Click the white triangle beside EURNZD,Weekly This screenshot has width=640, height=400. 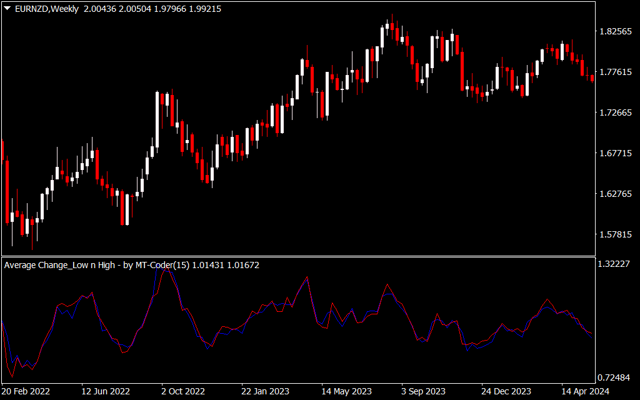(7, 8)
